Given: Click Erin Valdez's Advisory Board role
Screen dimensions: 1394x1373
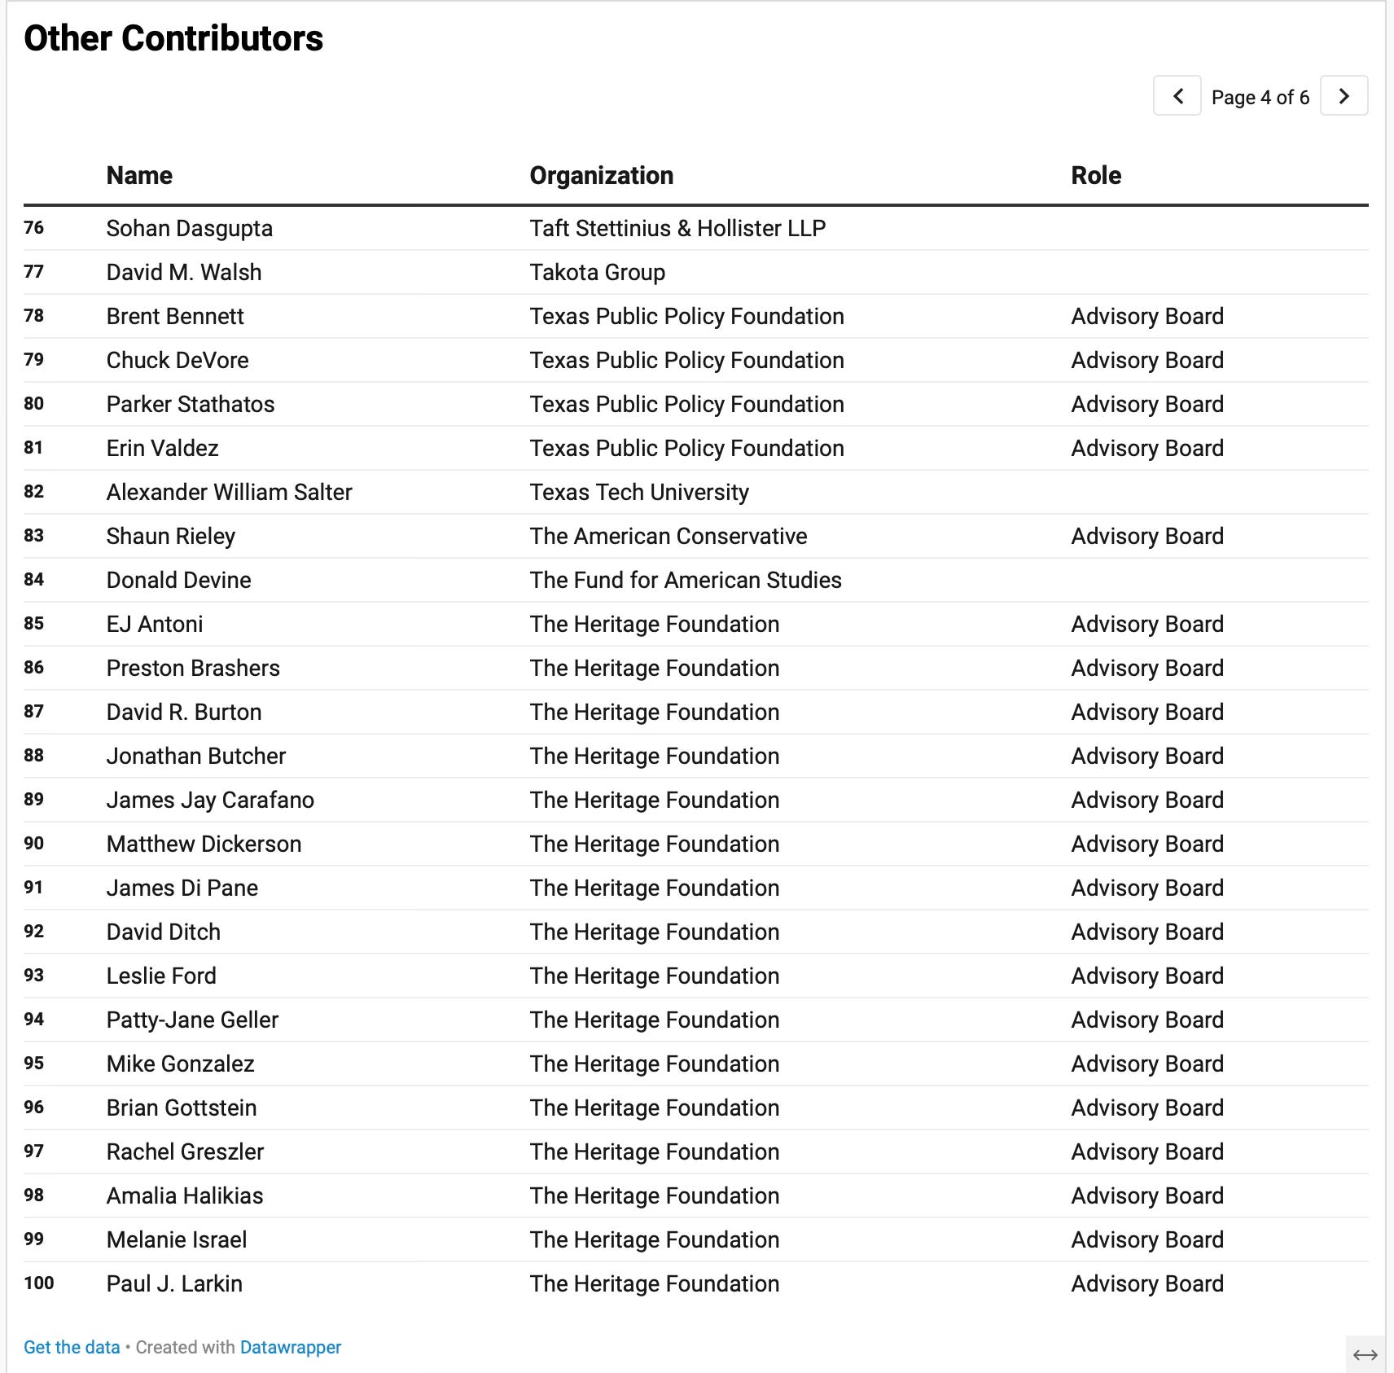Looking at the screenshot, I should pyautogui.click(x=1147, y=448).
